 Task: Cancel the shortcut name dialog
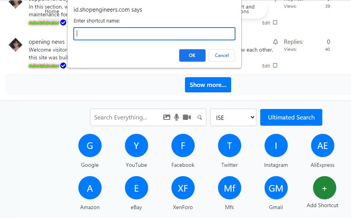[x=222, y=55]
